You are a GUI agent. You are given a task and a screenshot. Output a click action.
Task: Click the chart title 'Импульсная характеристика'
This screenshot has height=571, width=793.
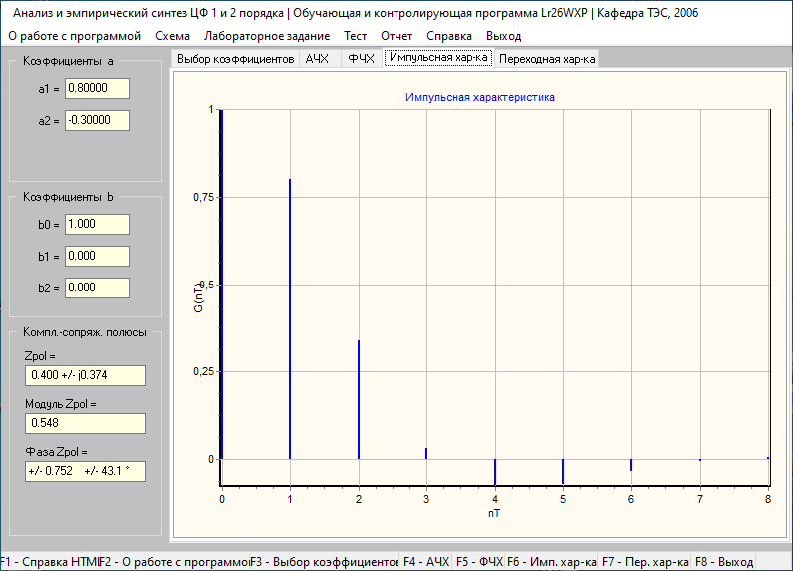(x=480, y=97)
